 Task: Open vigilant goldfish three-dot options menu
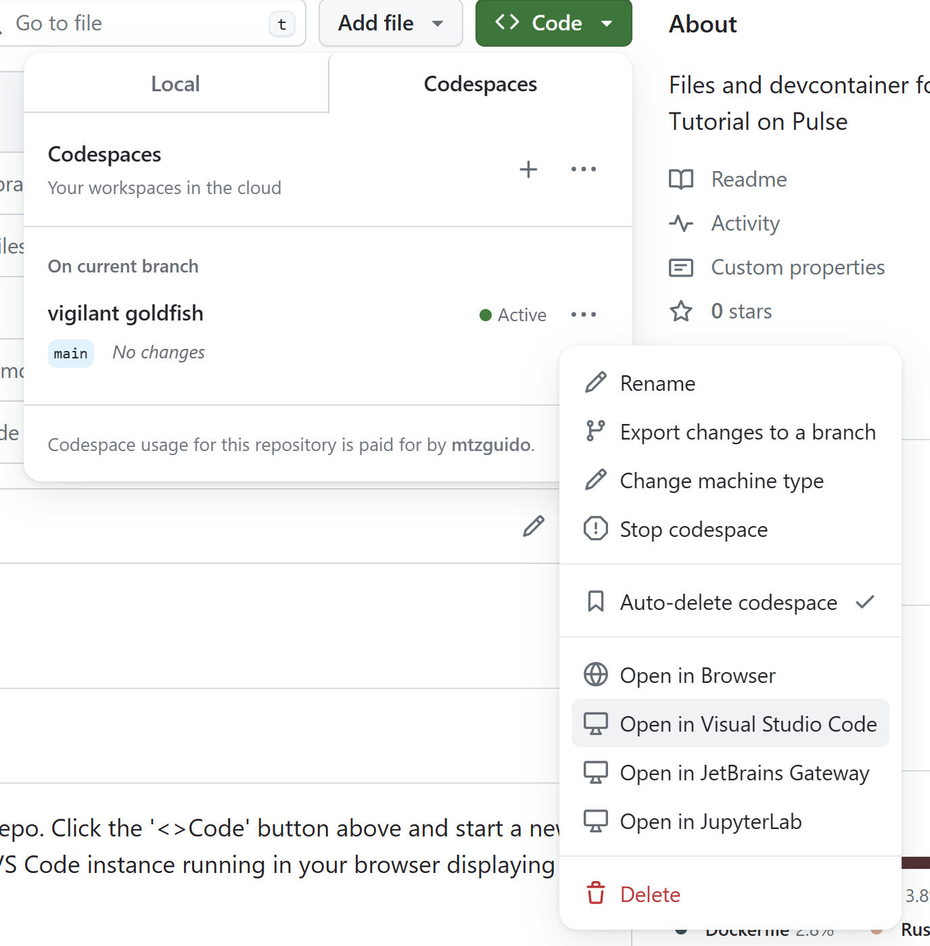pos(583,314)
